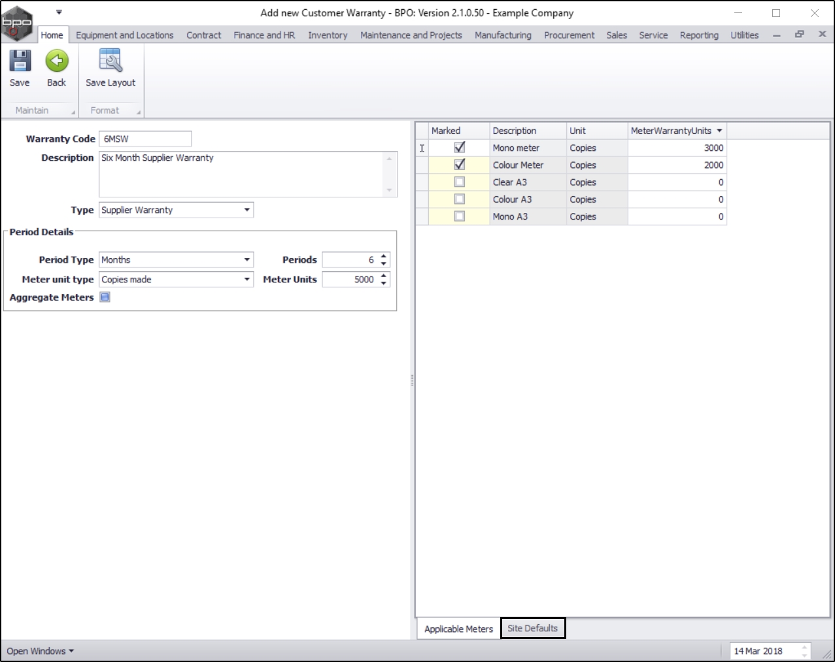Decrease Meter Units with down arrow
The height and width of the screenshot is (662, 835).
click(384, 284)
